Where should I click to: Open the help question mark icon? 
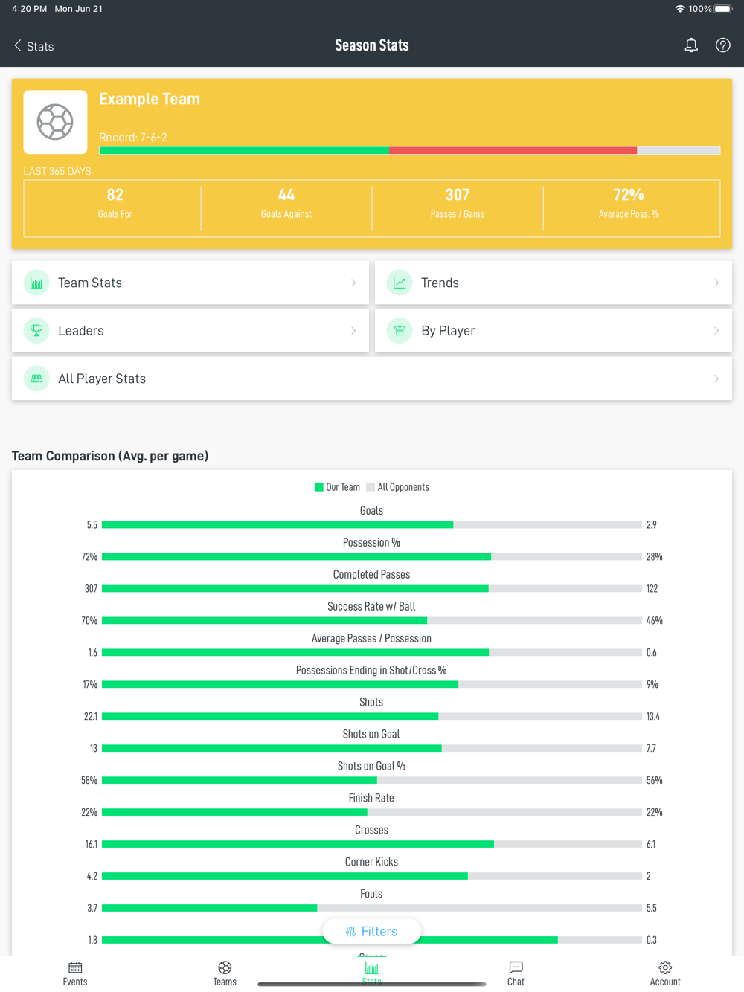click(722, 45)
